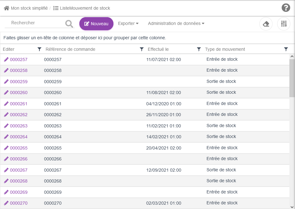Click the eraser clear filters icon

(266, 24)
